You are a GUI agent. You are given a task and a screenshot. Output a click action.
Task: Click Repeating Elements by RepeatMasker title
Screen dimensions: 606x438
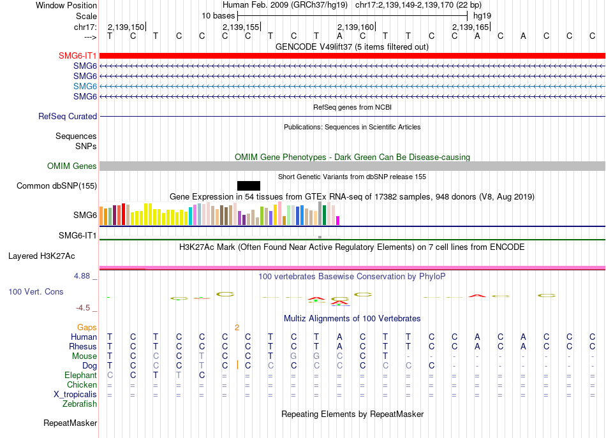pyautogui.click(x=352, y=414)
